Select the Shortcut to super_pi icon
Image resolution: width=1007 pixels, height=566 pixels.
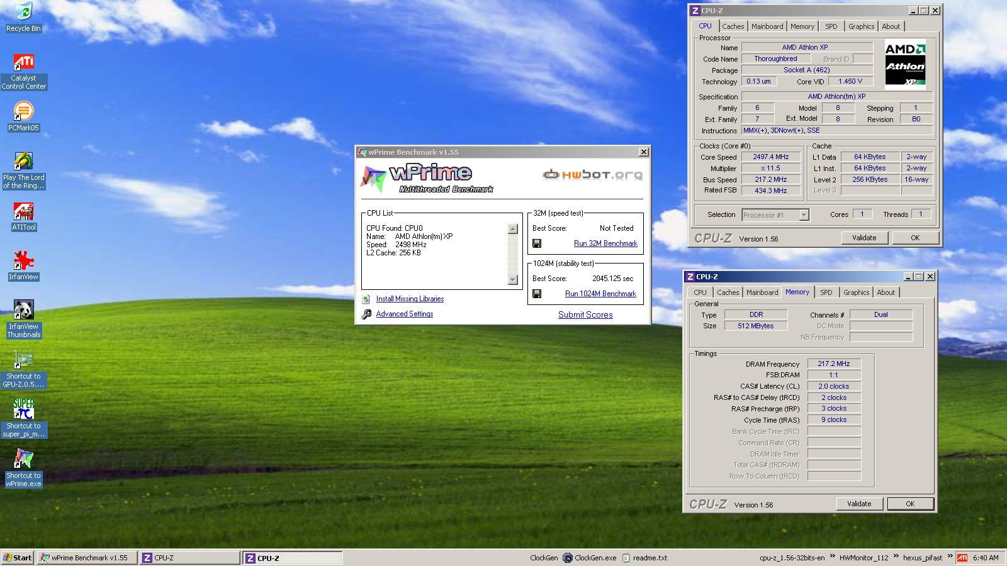[x=23, y=418]
